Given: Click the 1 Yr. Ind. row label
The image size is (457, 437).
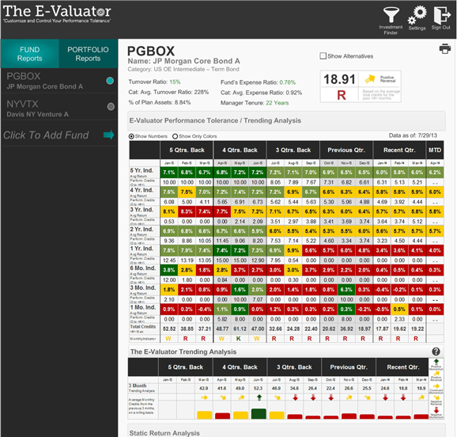Looking at the screenshot, I should [142, 249].
